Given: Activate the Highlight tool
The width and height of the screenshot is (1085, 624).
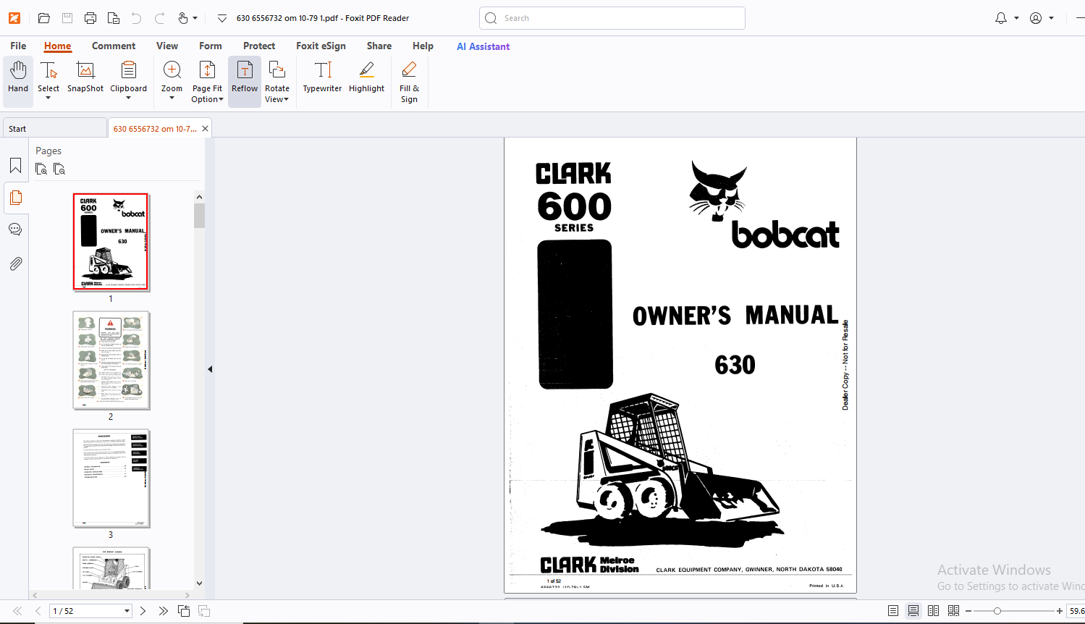Looking at the screenshot, I should (x=366, y=77).
